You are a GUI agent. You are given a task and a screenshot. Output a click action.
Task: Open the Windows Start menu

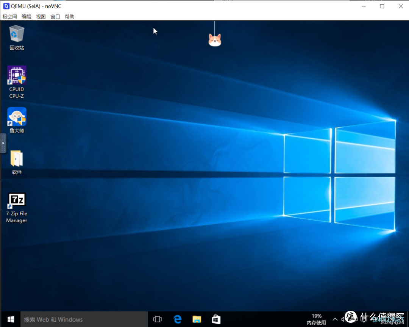click(x=11, y=319)
